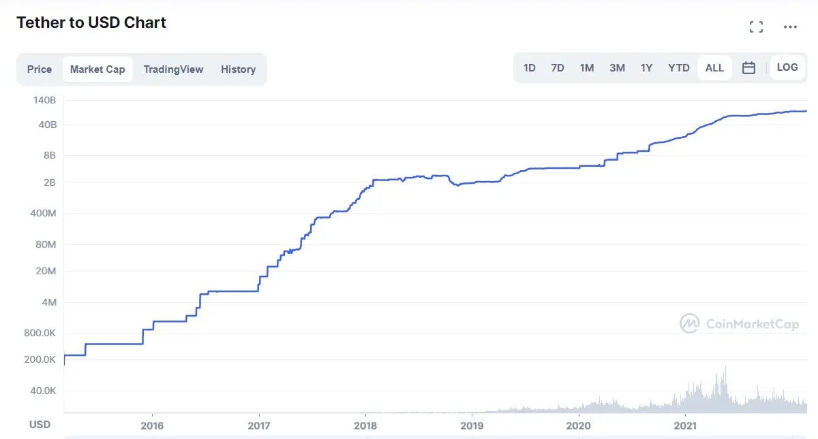Select the Market Cap tab
The height and width of the screenshot is (439, 818).
[x=97, y=69]
